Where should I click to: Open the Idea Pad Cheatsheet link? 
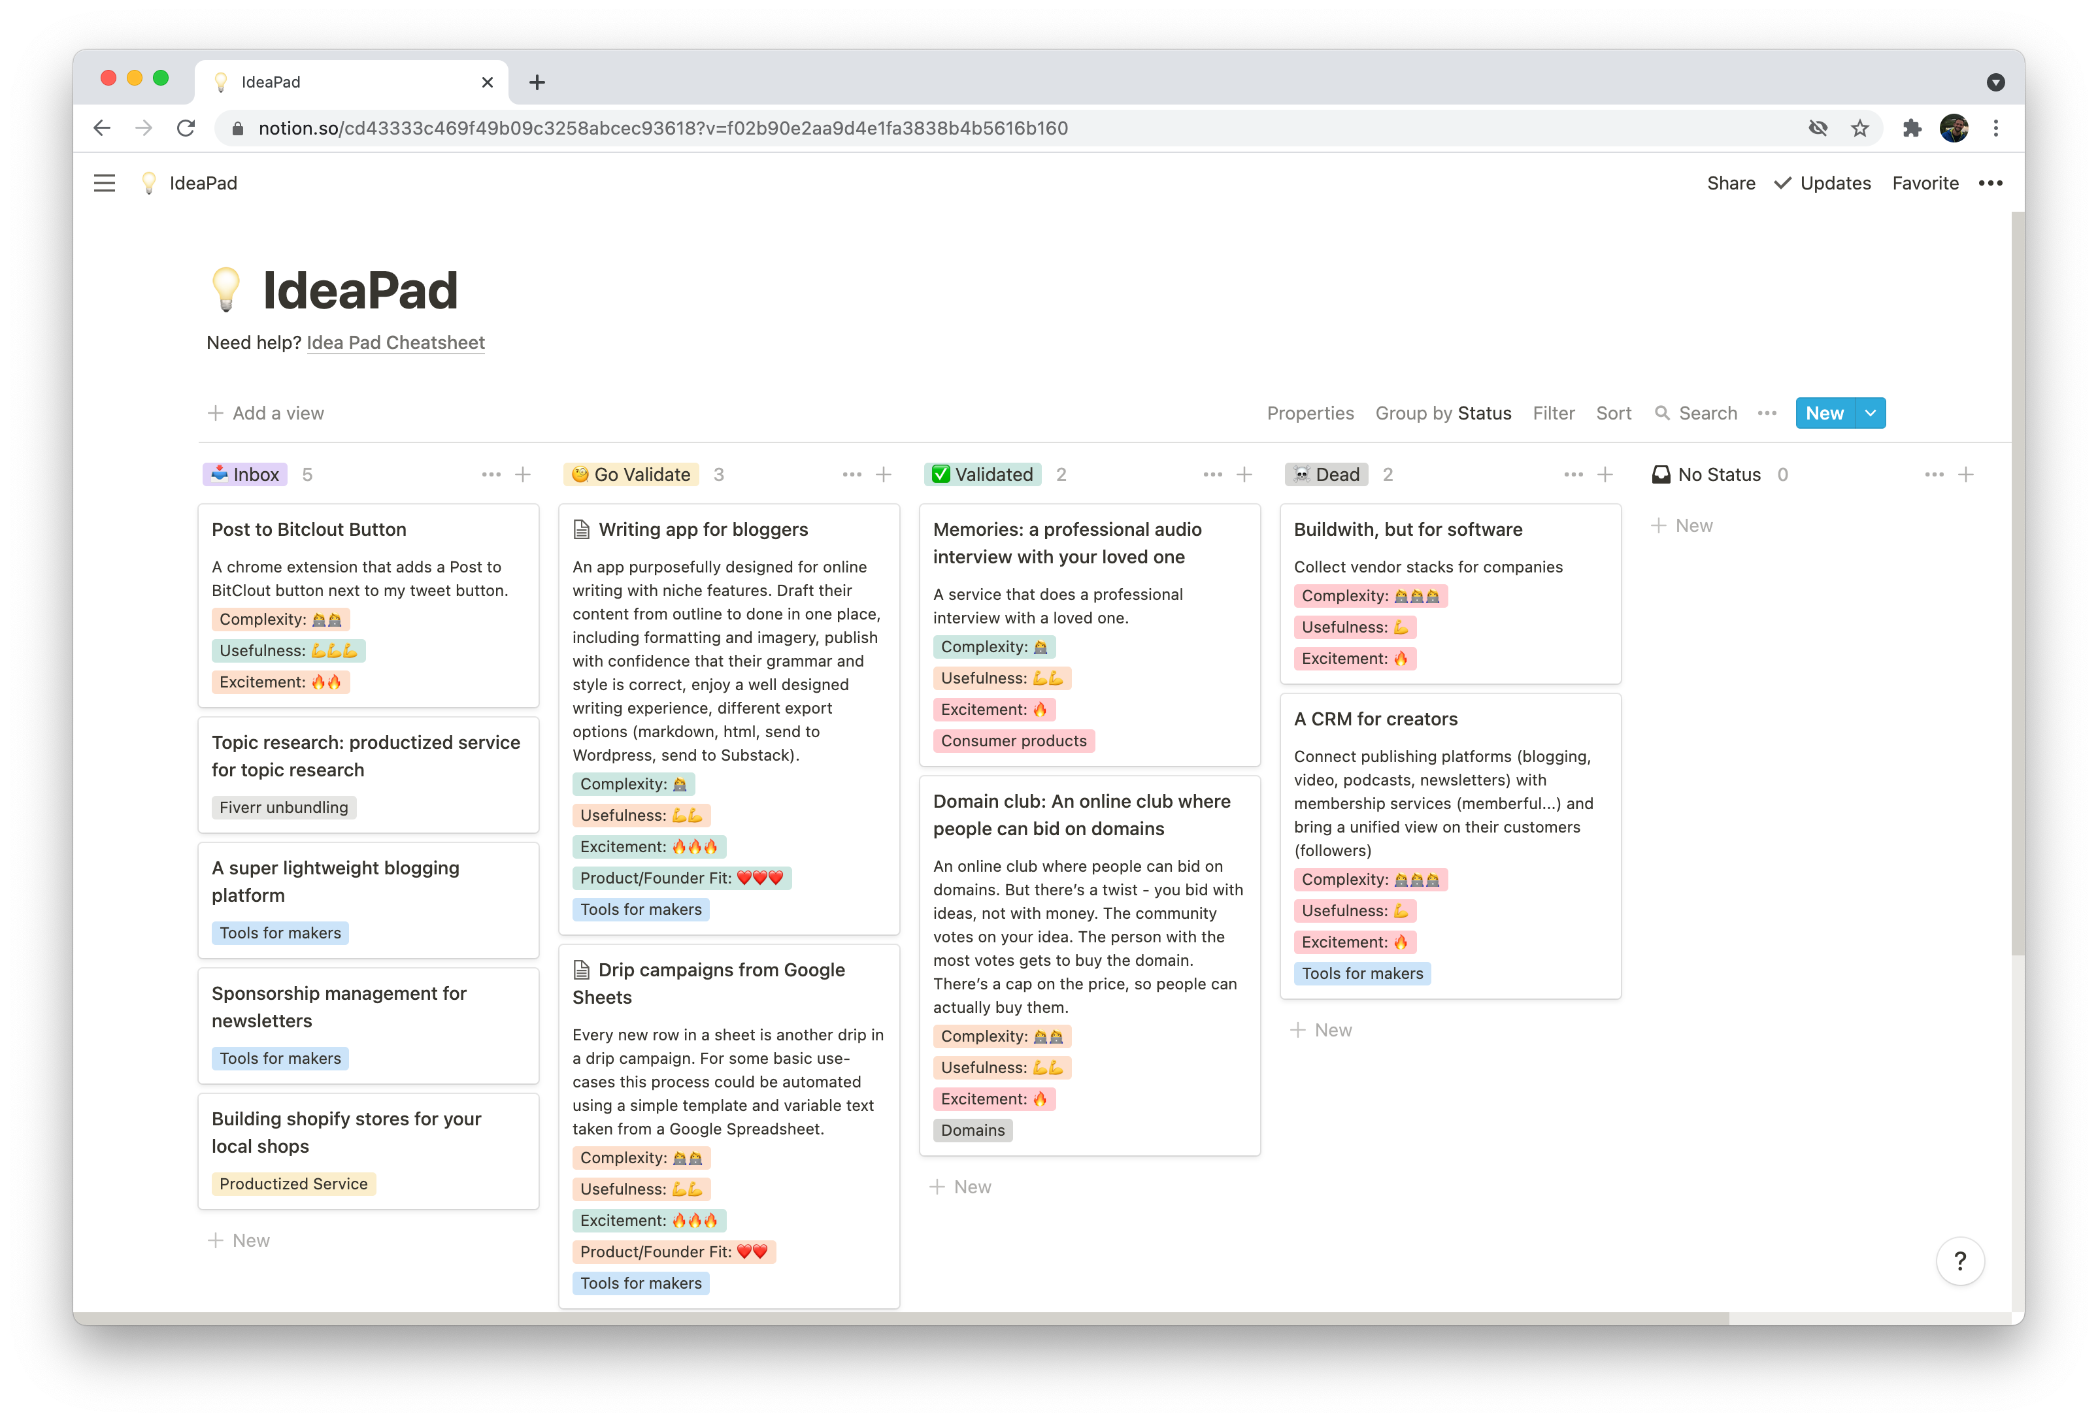[x=395, y=342]
